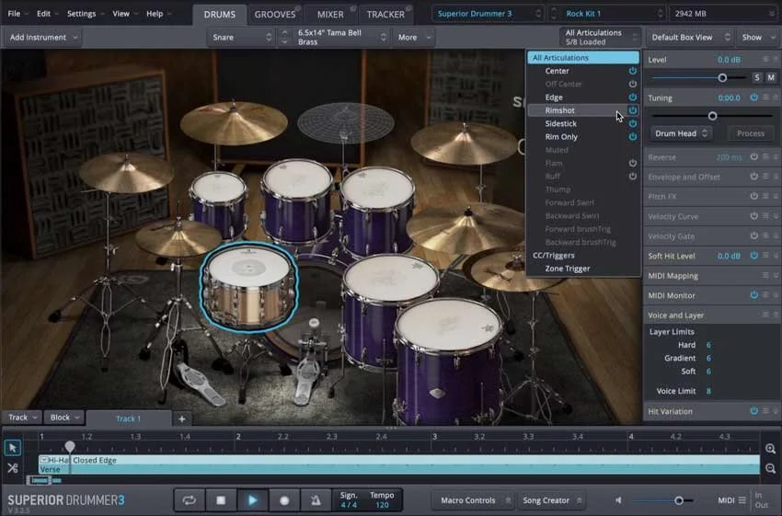This screenshot has height=516, width=782.
Task: Open the Block dropdown menu
Action: click(x=64, y=418)
